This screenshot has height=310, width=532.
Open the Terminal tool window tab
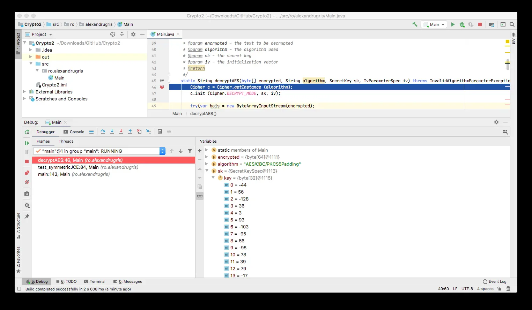[x=95, y=281]
